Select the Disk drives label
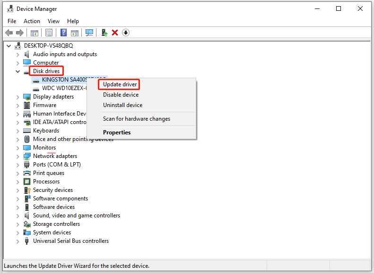The image size is (374, 273). (46, 71)
